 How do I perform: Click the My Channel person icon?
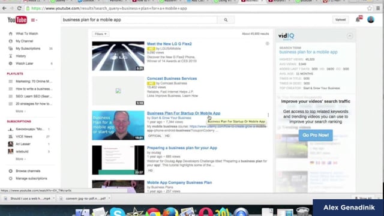[11, 41]
